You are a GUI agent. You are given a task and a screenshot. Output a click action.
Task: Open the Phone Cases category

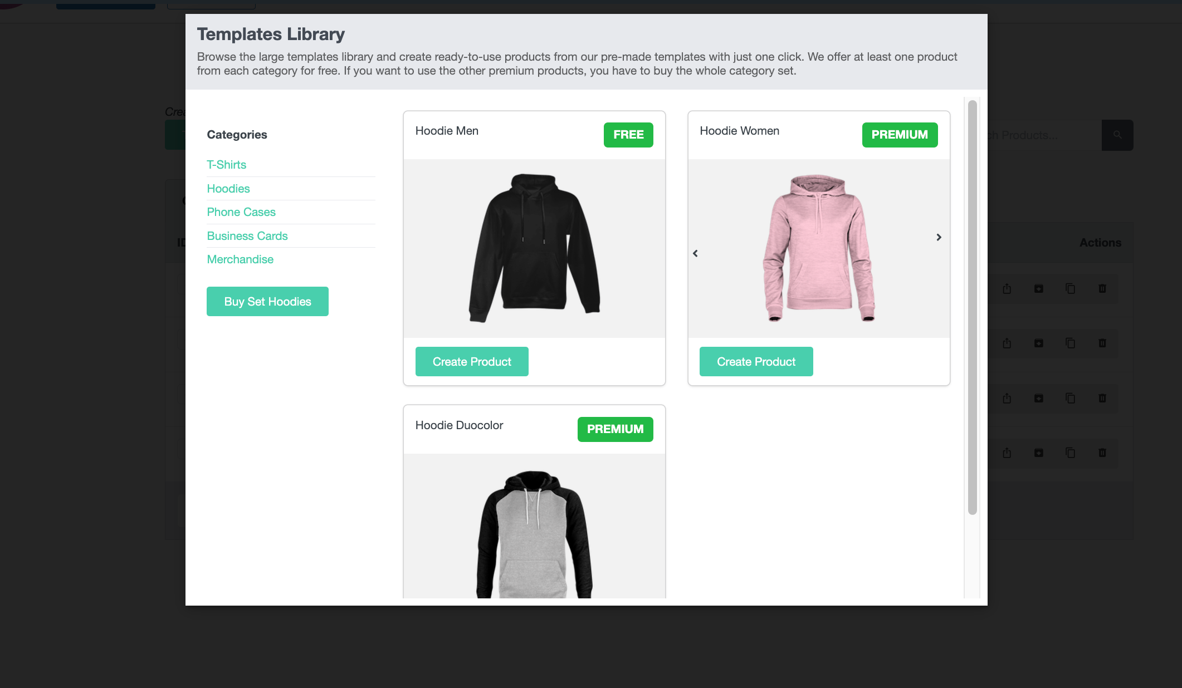pyautogui.click(x=241, y=212)
